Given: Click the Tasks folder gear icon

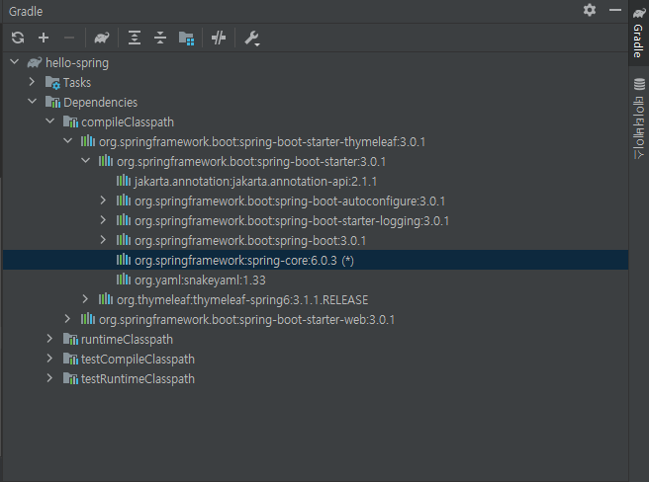Looking at the screenshot, I should (52, 83).
